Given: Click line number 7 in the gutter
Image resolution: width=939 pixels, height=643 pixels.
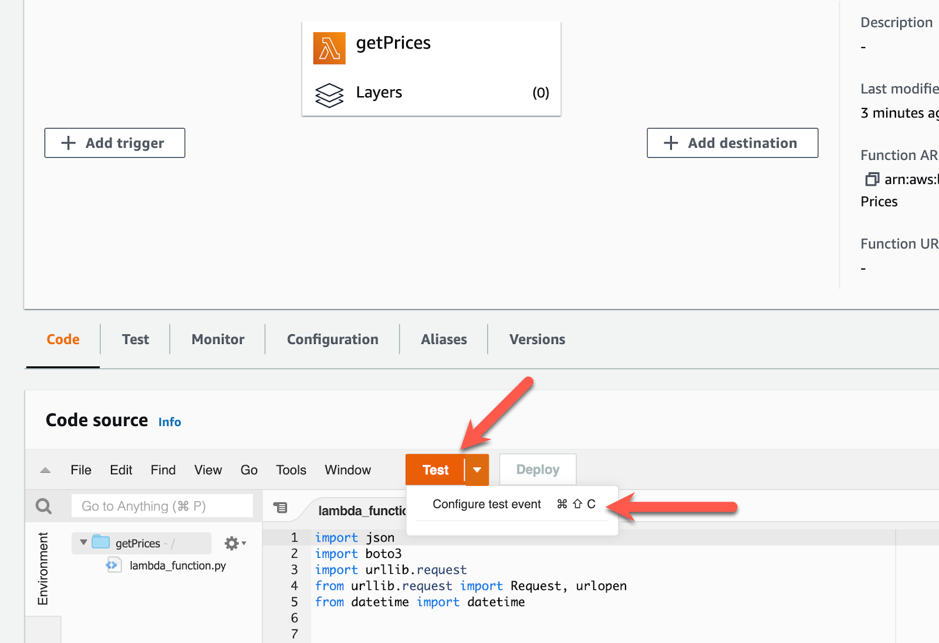Looking at the screenshot, I should point(295,634).
